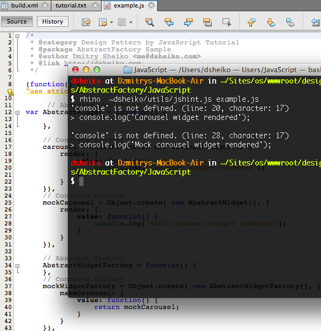Screen dimensions: 321x331
Task: Click the Last Edit toolbar icon
Action: [86, 22]
